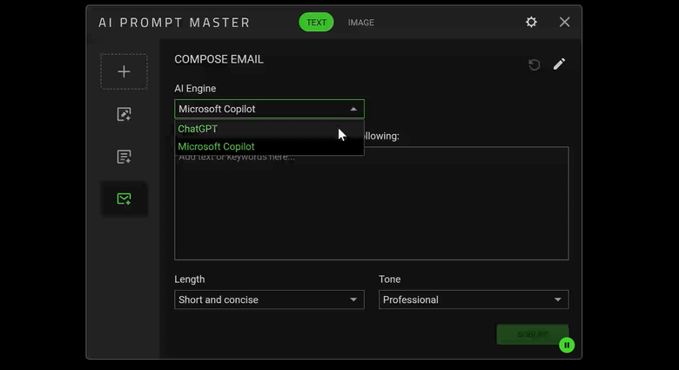The height and width of the screenshot is (370, 679).
Task: Select the Compose Email sidebar icon
Action: pyautogui.click(x=124, y=198)
